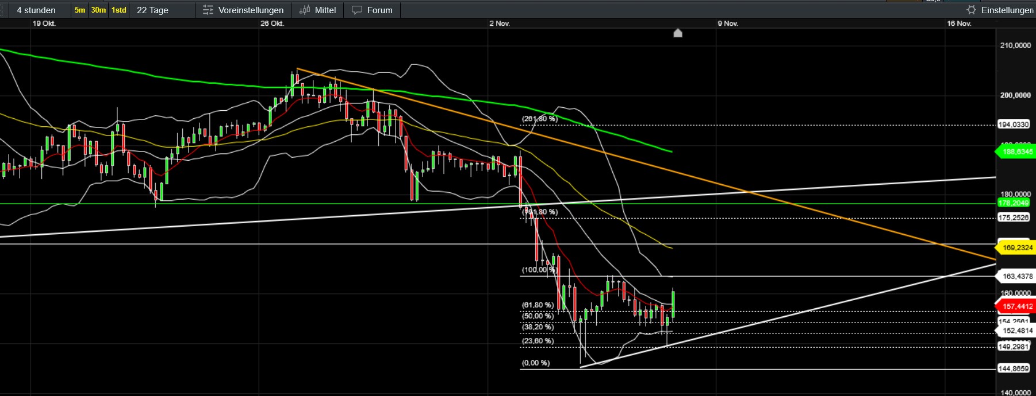This screenshot has width=1036, height=396.
Task: Switch to 30m timeframe
Action: (98, 10)
